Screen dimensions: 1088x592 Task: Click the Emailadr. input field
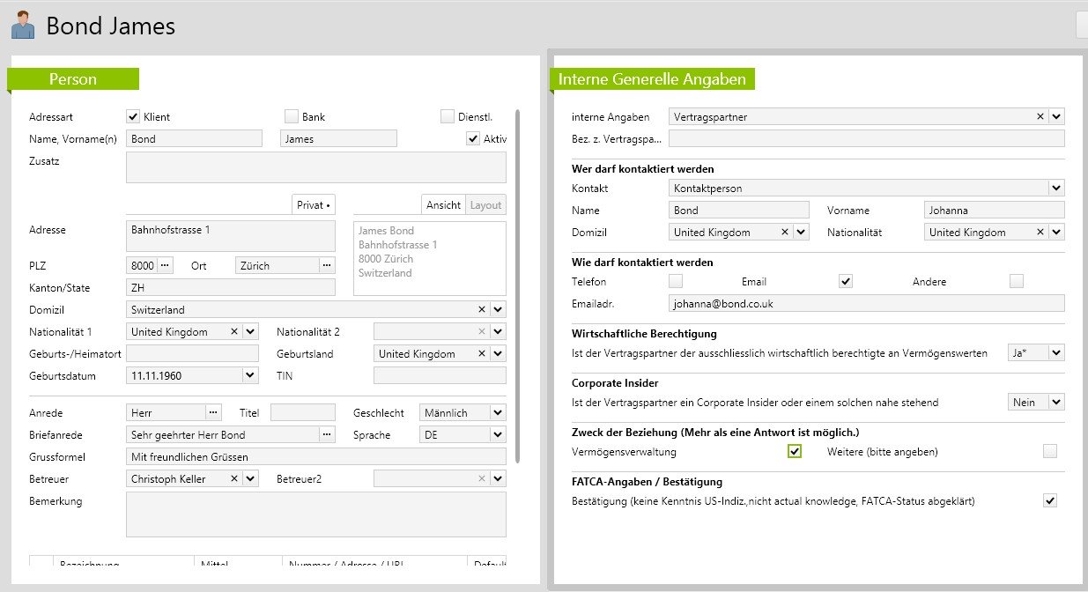(866, 303)
